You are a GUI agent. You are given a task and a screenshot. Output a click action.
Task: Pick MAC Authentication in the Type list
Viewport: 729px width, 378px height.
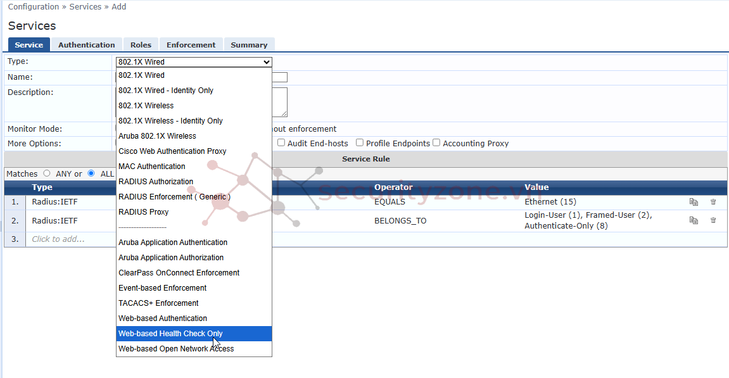pos(152,167)
